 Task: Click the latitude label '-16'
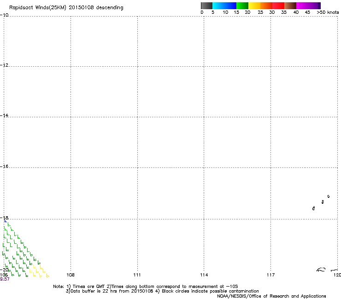4,167
